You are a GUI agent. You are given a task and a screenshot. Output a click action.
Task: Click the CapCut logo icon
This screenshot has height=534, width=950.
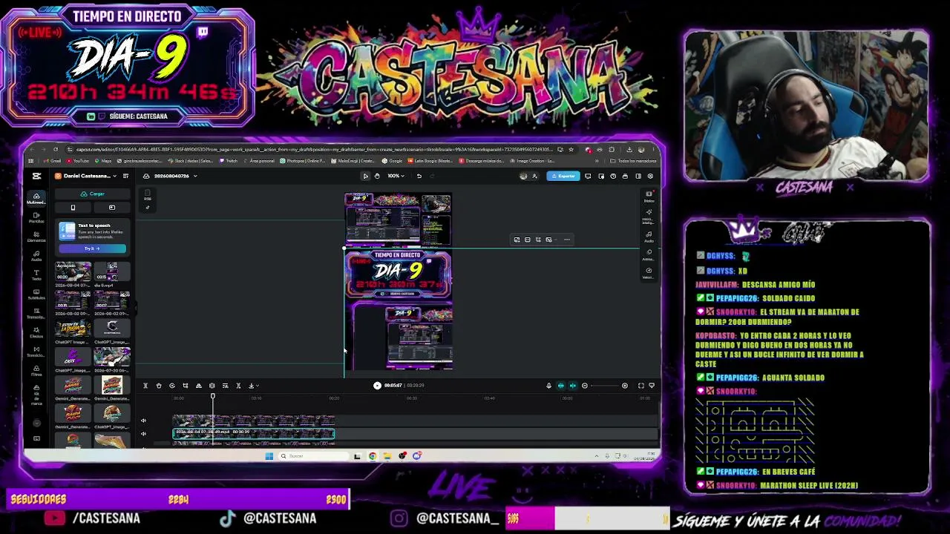point(36,176)
